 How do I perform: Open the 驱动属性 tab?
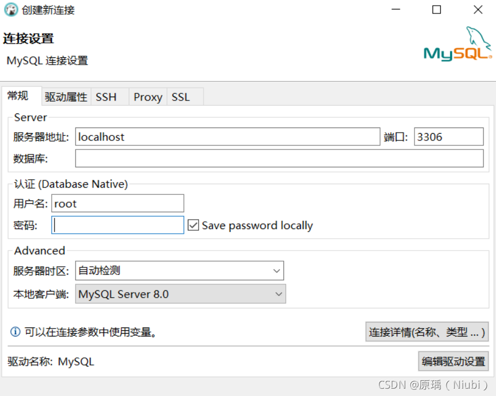(x=66, y=97)
